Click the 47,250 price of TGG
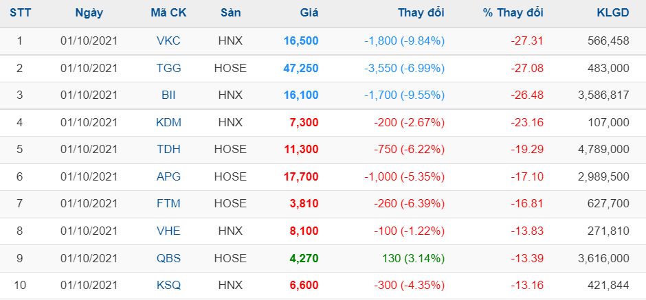The height and width of the screenshot is (300, 646). pos(300,68)
